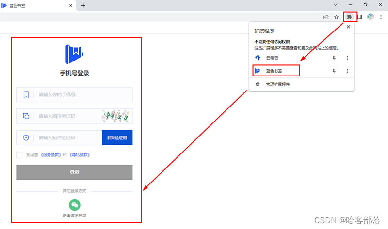Viewport: 388px width, 229px height.
Task: Click the captcha icon in graphic code field
Action: pos(26,116)
